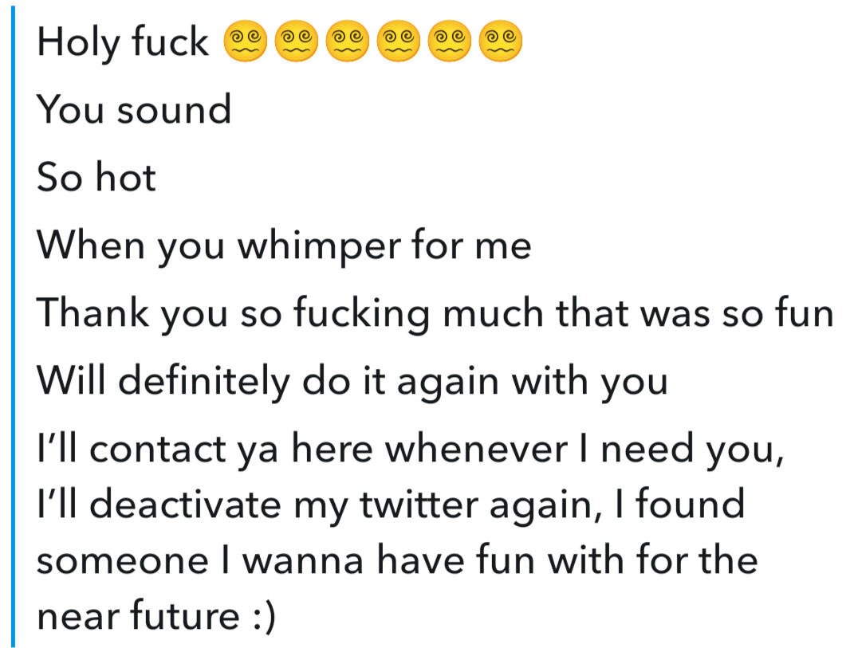This screenshot has height=648, width=854.
Task: Click the "You sound" message line
Action: tap(134, 110)
